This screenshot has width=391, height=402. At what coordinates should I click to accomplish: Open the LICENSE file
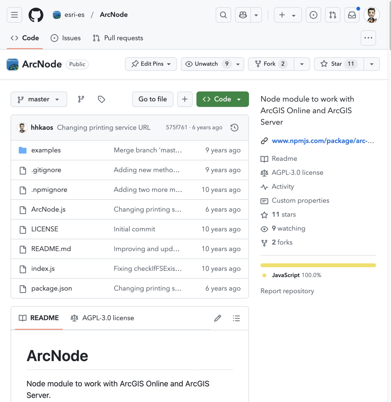(x=45, y=229)
